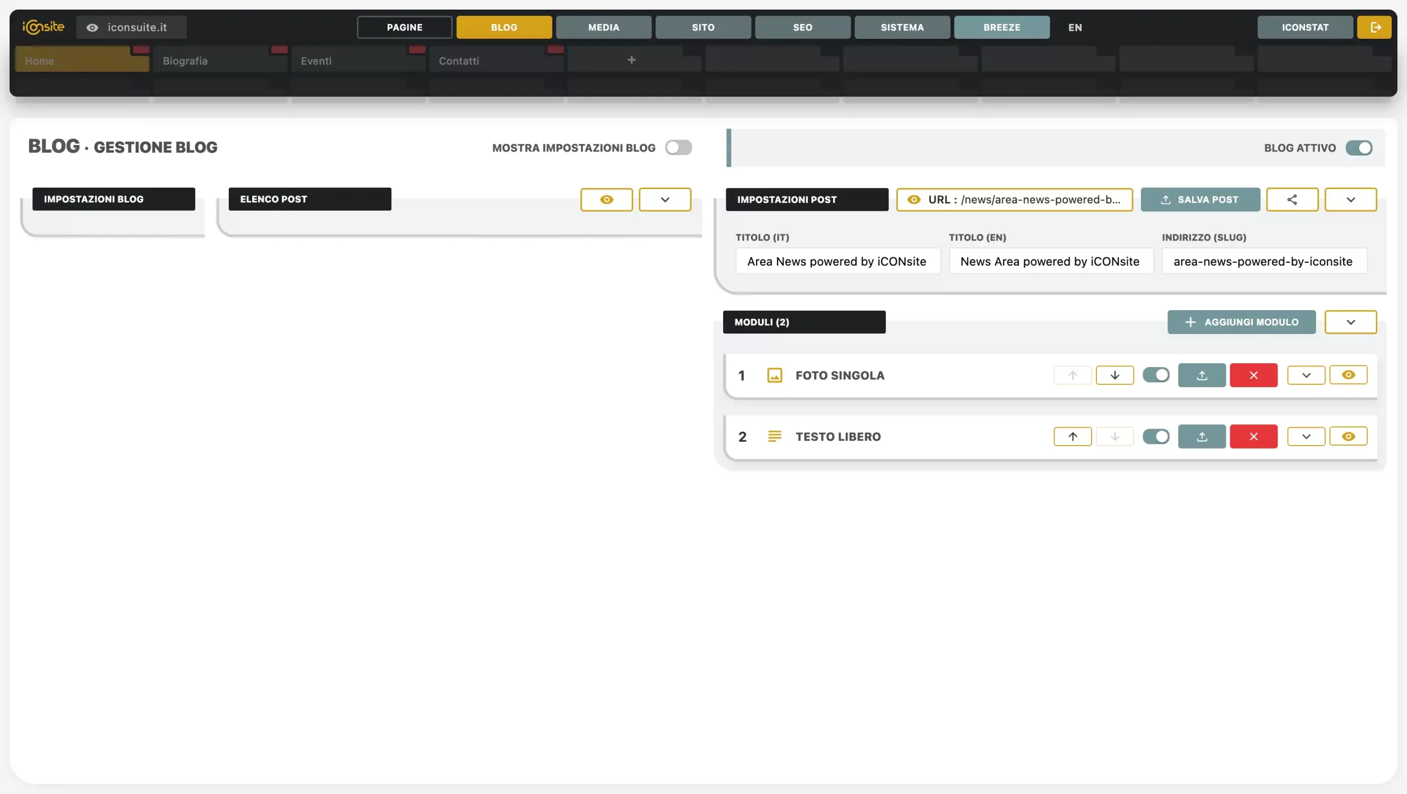
Task: Click disabled down arrow on Testo Libero
Action: pos(1115,437)
